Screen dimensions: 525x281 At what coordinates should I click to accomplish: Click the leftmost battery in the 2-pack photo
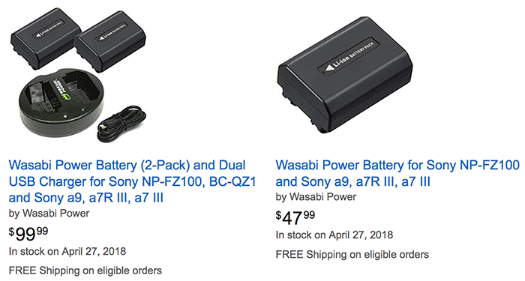coord(46,38)
